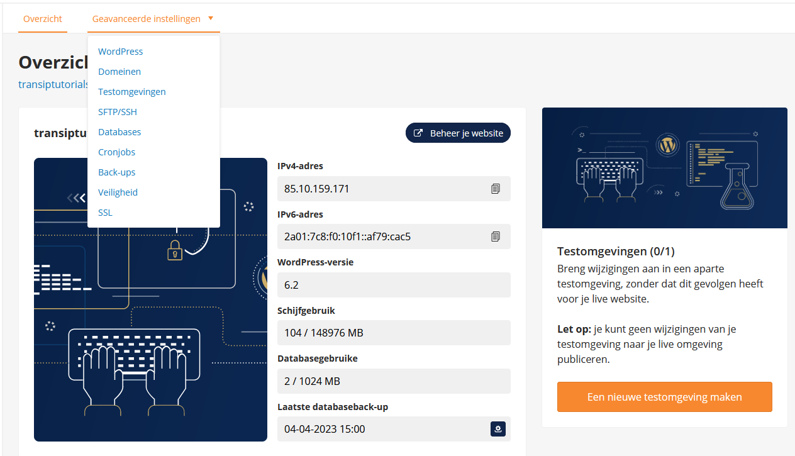Select Back-ups from the menu
The height and width of the screenshot is (456, 795).
tap(117, 172)
